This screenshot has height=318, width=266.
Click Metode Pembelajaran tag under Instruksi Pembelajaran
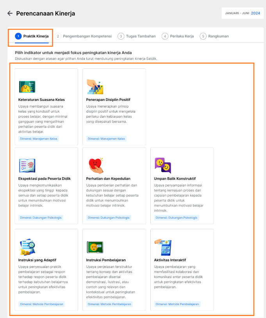point(109,304)
